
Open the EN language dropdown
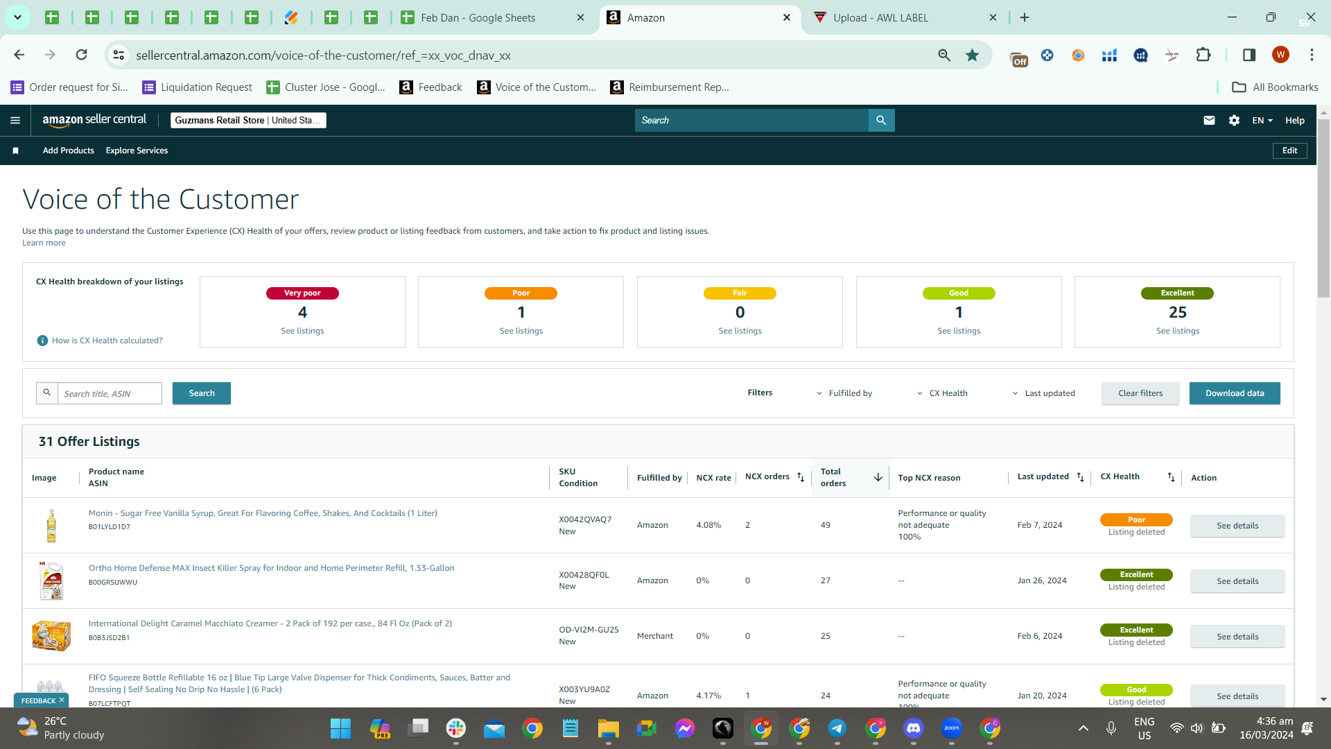[1262, 120]
